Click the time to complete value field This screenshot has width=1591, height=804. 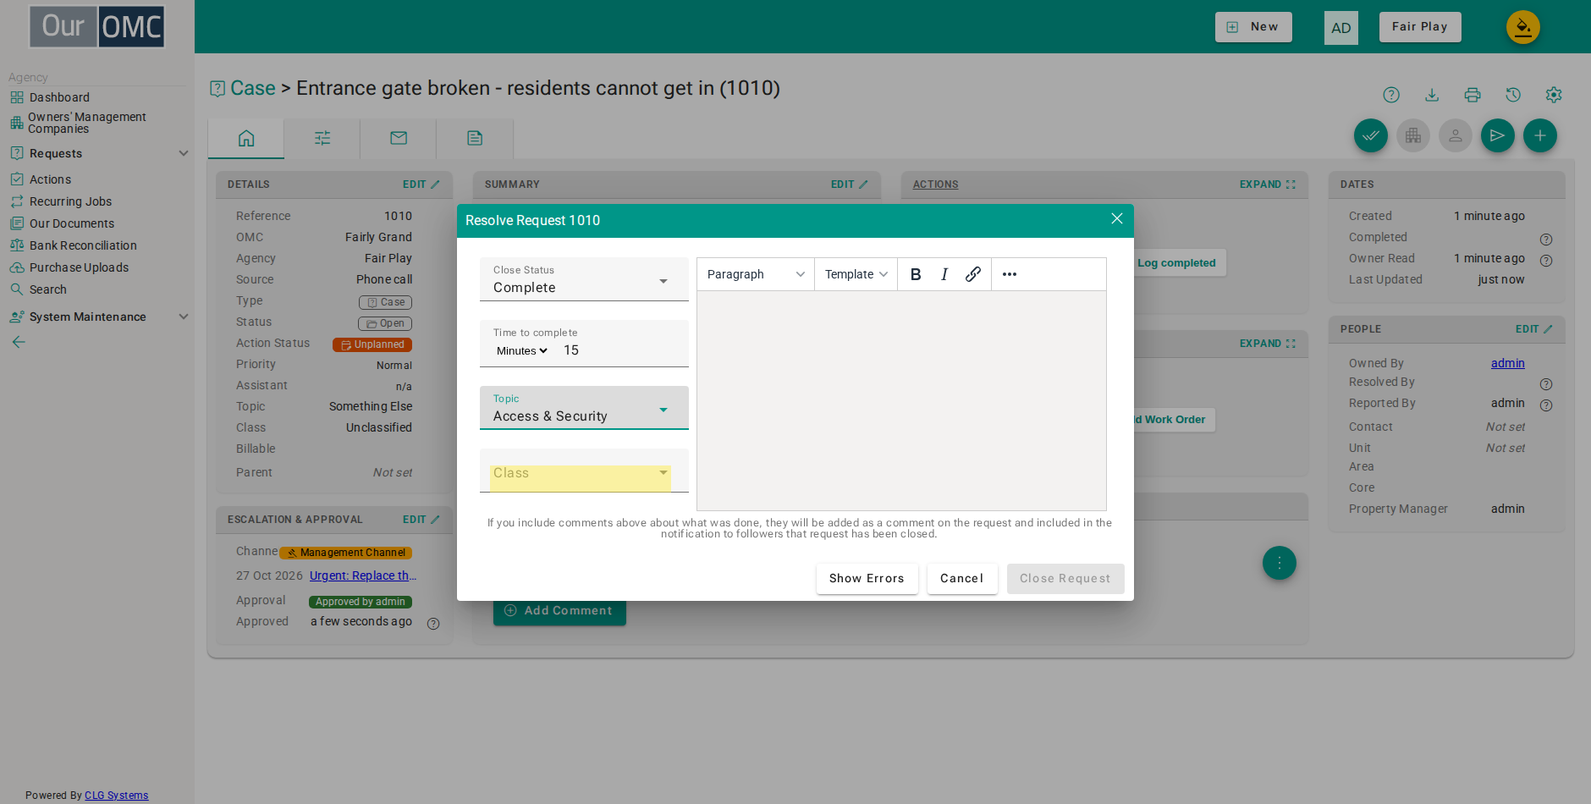621,350
